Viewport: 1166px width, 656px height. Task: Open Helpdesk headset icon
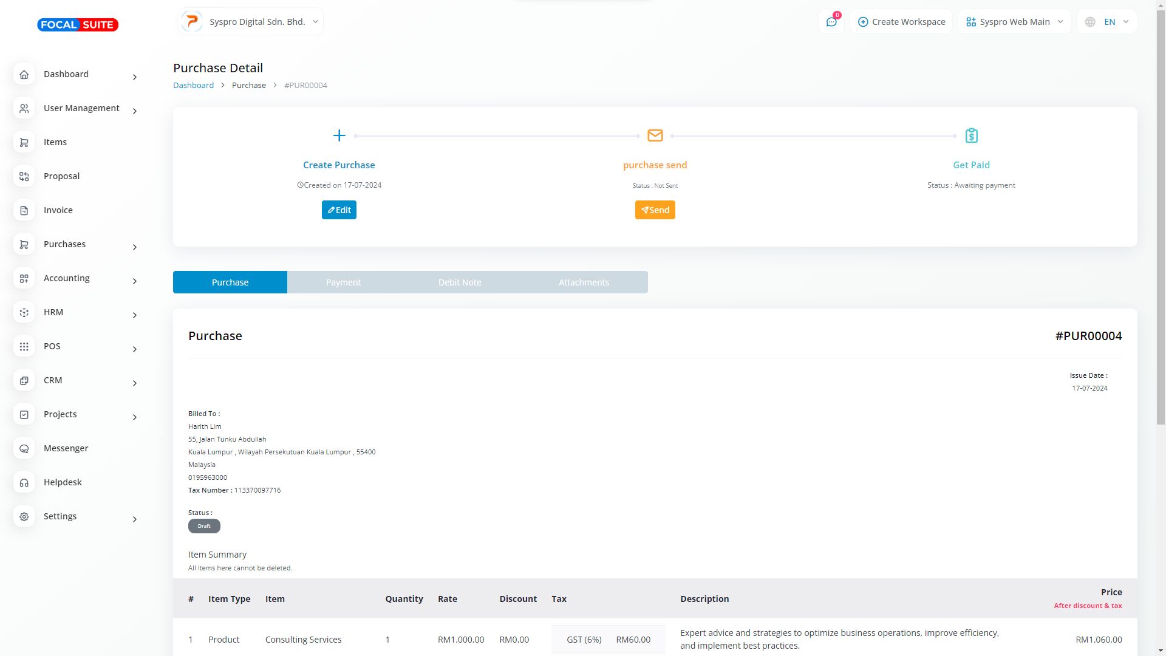point(24,482)
